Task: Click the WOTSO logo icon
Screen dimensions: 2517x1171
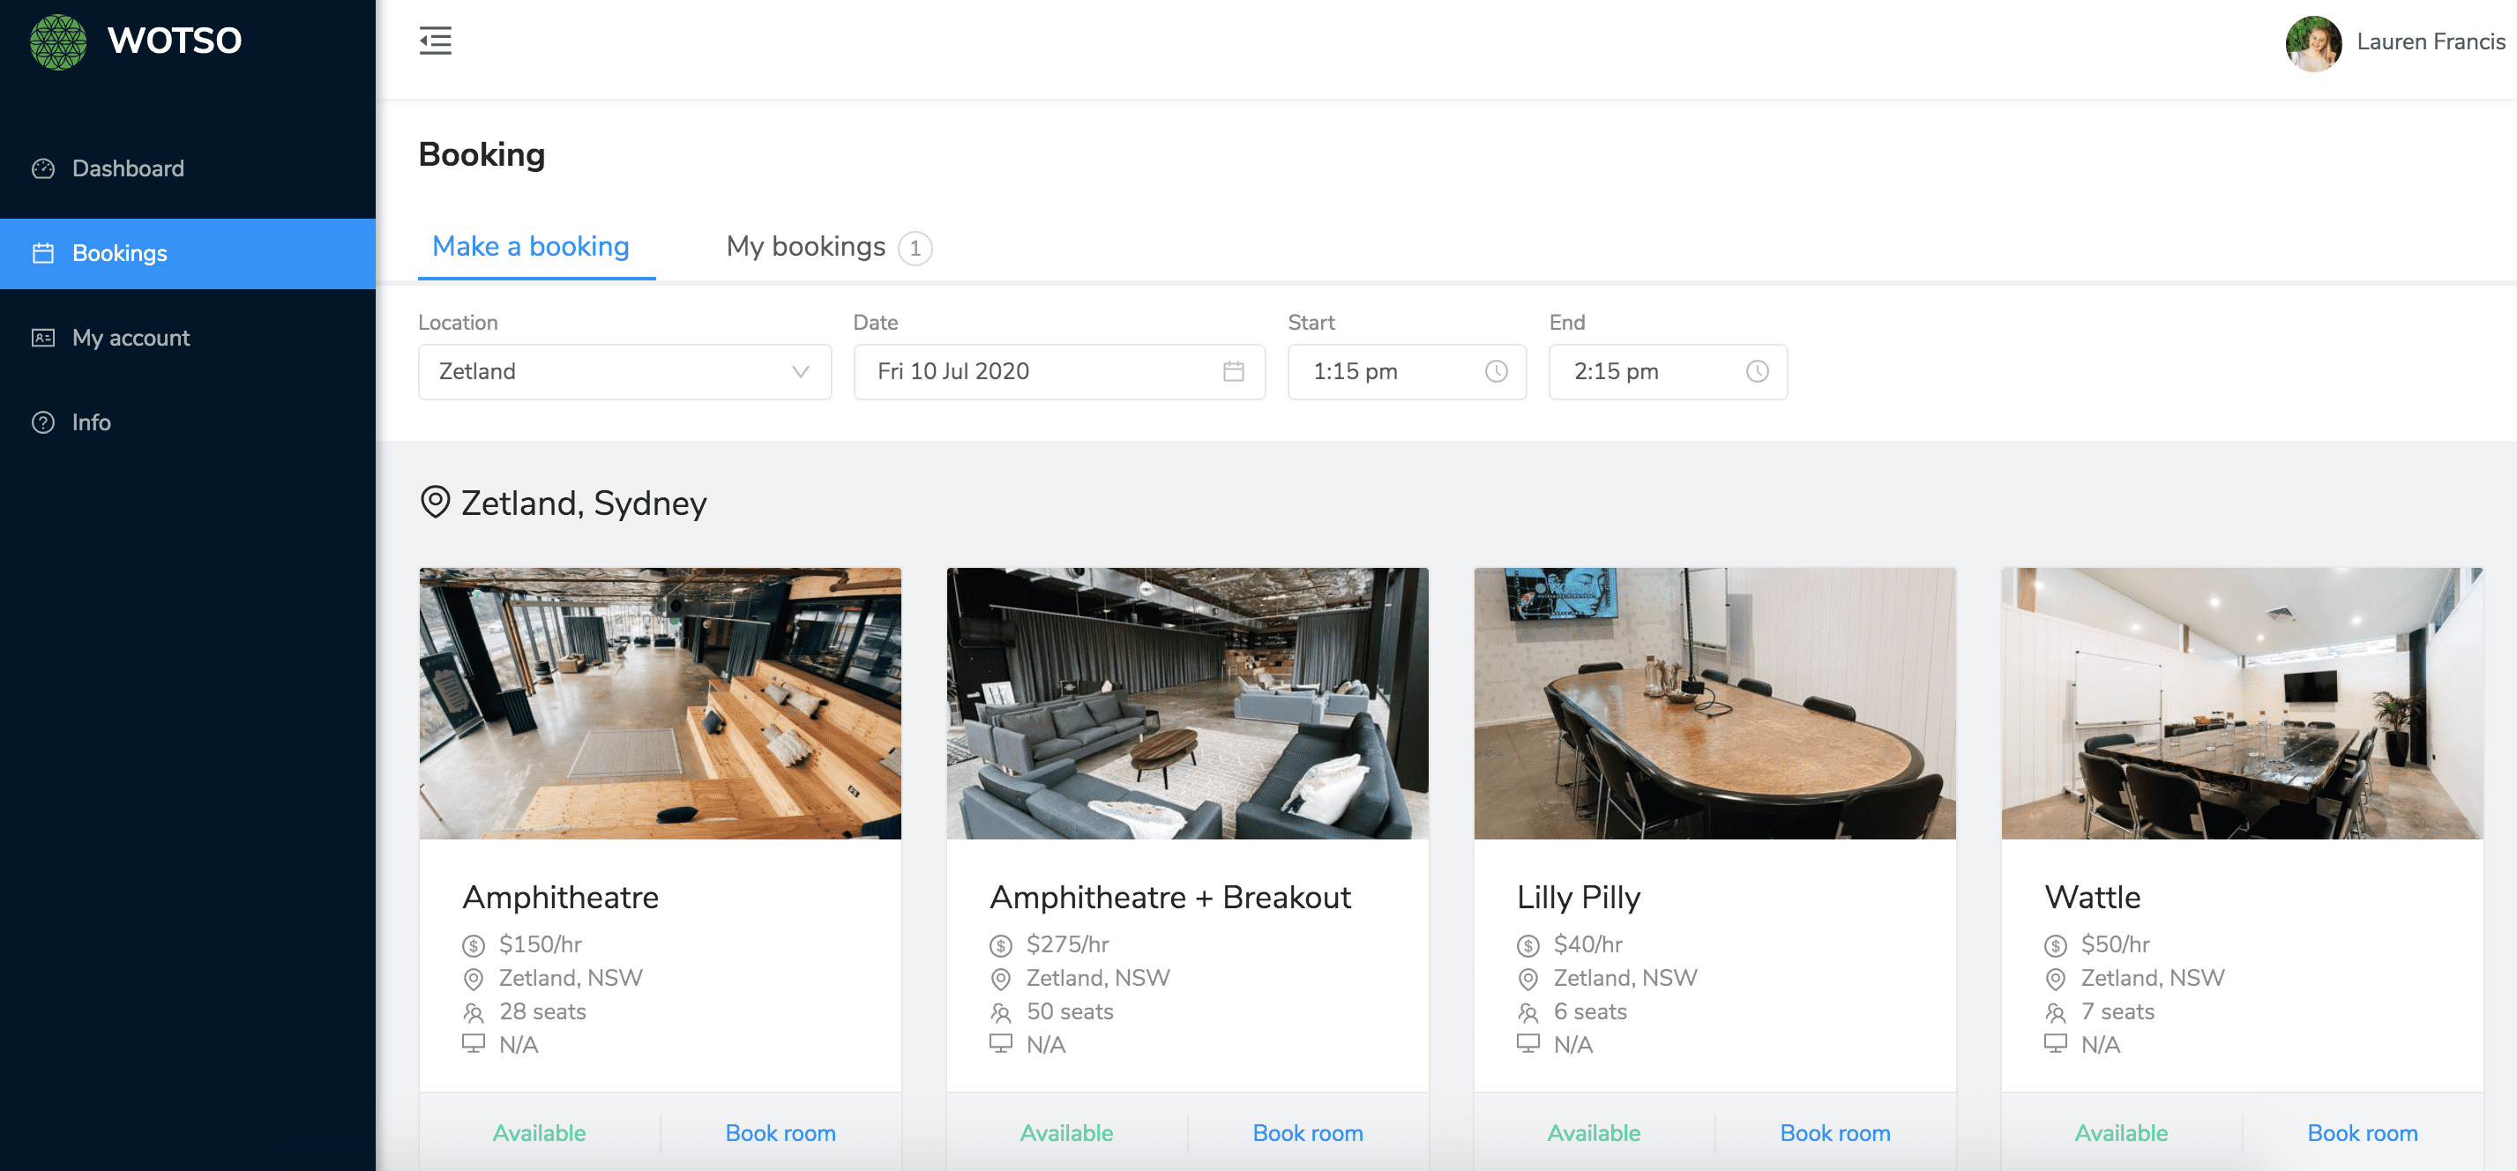Action: pos(58,41)
